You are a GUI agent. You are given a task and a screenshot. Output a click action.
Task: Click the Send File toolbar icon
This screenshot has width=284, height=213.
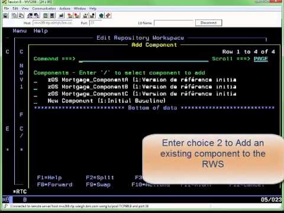pos(30,15)
